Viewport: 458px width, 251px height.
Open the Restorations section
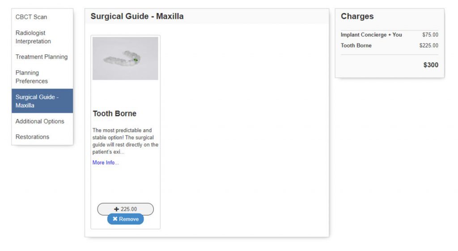tap(32, 137)
